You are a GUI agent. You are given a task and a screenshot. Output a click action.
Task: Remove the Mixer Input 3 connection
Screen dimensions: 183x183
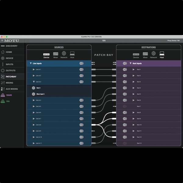pyautogui.click(x=34, y=94)
